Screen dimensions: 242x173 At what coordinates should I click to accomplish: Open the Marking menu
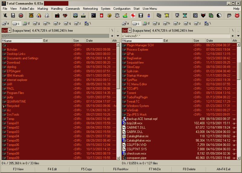tap(43, 9)
